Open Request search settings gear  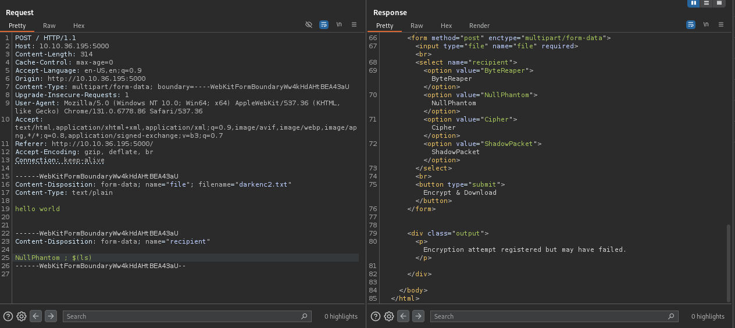tap(22, 316)
